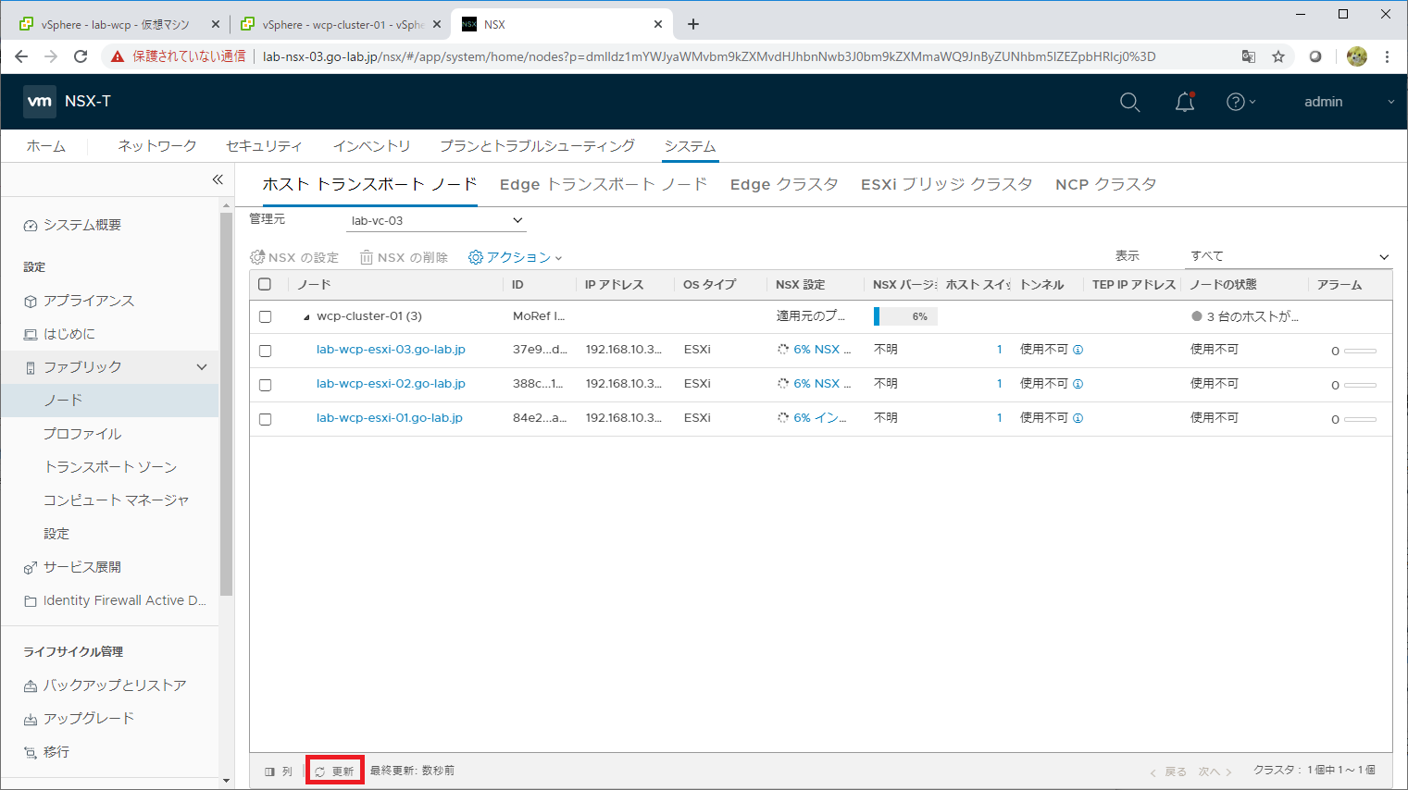This screenshot has width=1408, height=790.
Task: Check the wcp-cluster-01 row checkbox
Action: tap(265, 316)
